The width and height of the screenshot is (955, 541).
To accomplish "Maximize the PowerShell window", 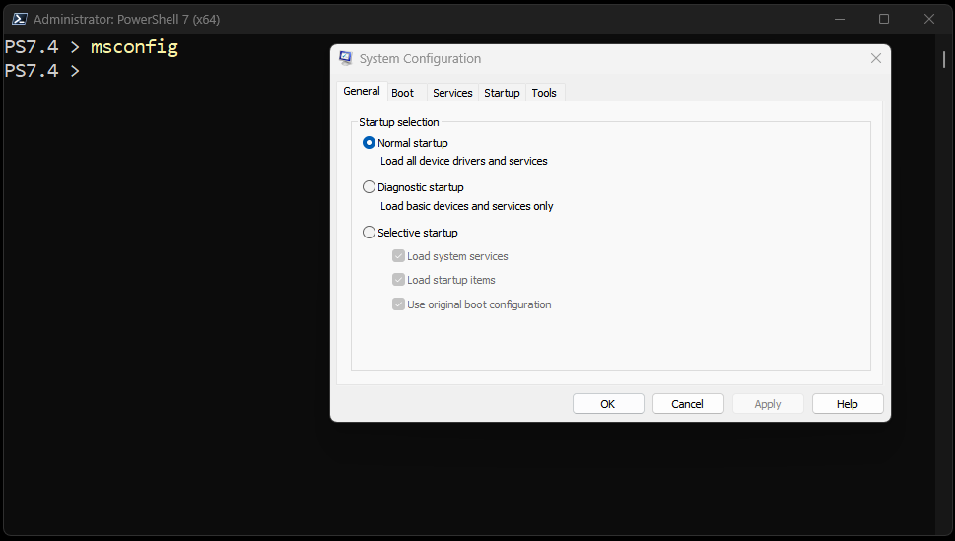I will click(x=884, y=19).
